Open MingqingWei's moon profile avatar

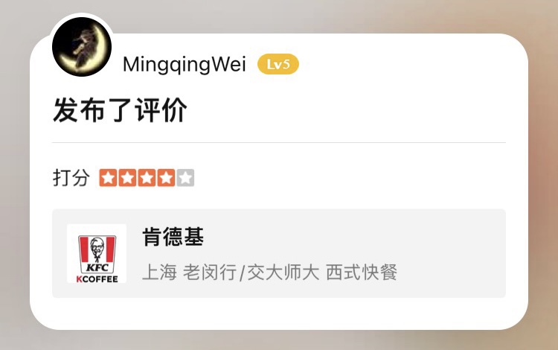click(x=82, y=47)
